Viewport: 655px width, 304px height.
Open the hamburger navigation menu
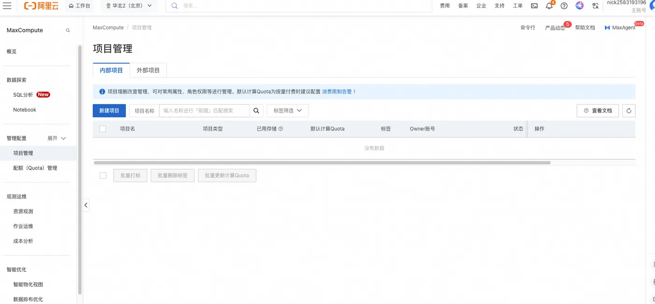tap(7, 6)
